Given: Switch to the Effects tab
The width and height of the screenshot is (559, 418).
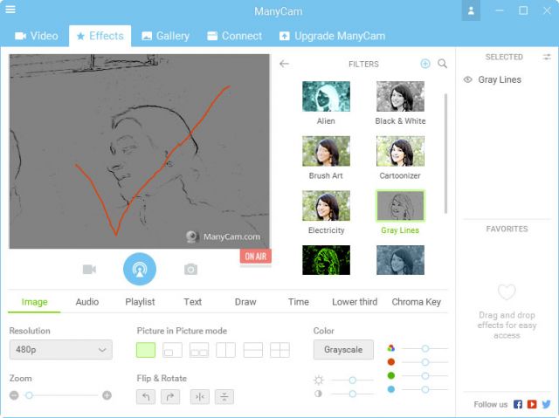Looking at the screenshot, I should pos(100,36).
